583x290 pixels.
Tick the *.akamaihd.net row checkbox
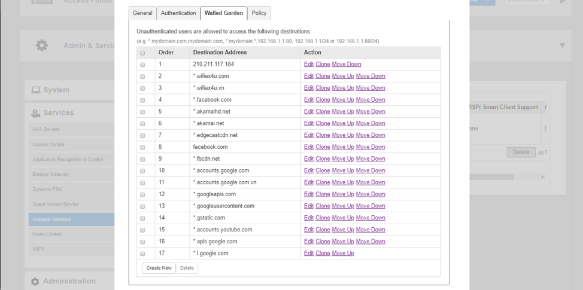(142, 112)
